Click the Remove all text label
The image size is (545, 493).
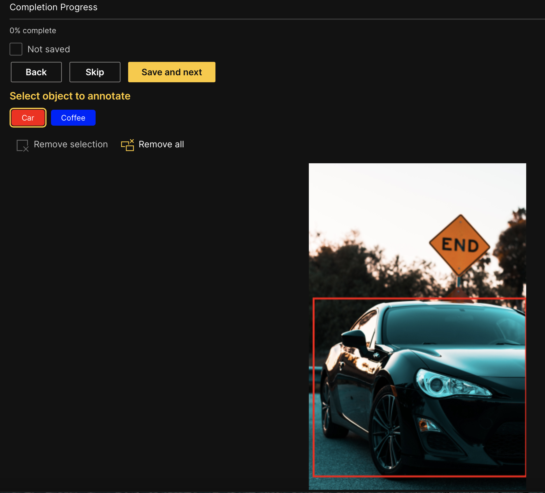click(161, 144)
